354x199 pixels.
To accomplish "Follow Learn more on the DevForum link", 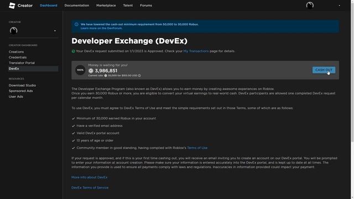I will (x=101, y=28).
